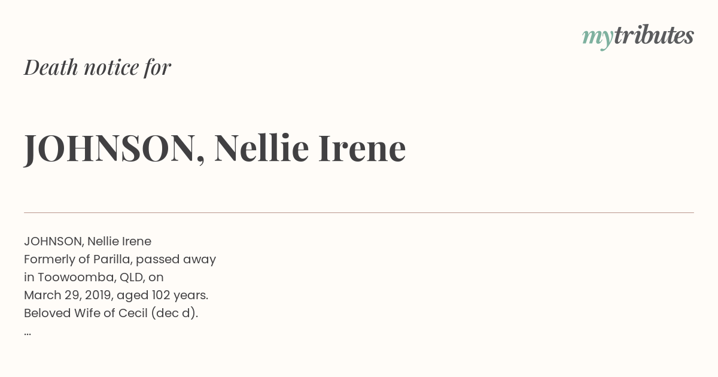The image size is (718, 377).
Task: Click the "in Toowoomba, QLD, on" line
Action: [94, 278]
